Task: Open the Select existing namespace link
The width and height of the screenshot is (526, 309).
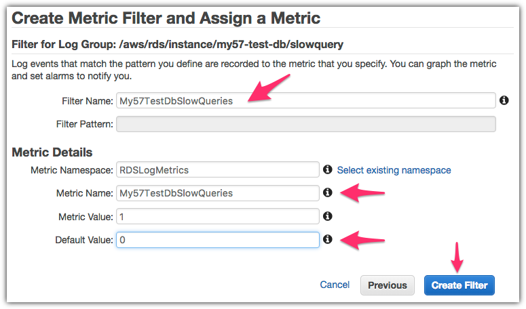Action: tap(394, 170)
